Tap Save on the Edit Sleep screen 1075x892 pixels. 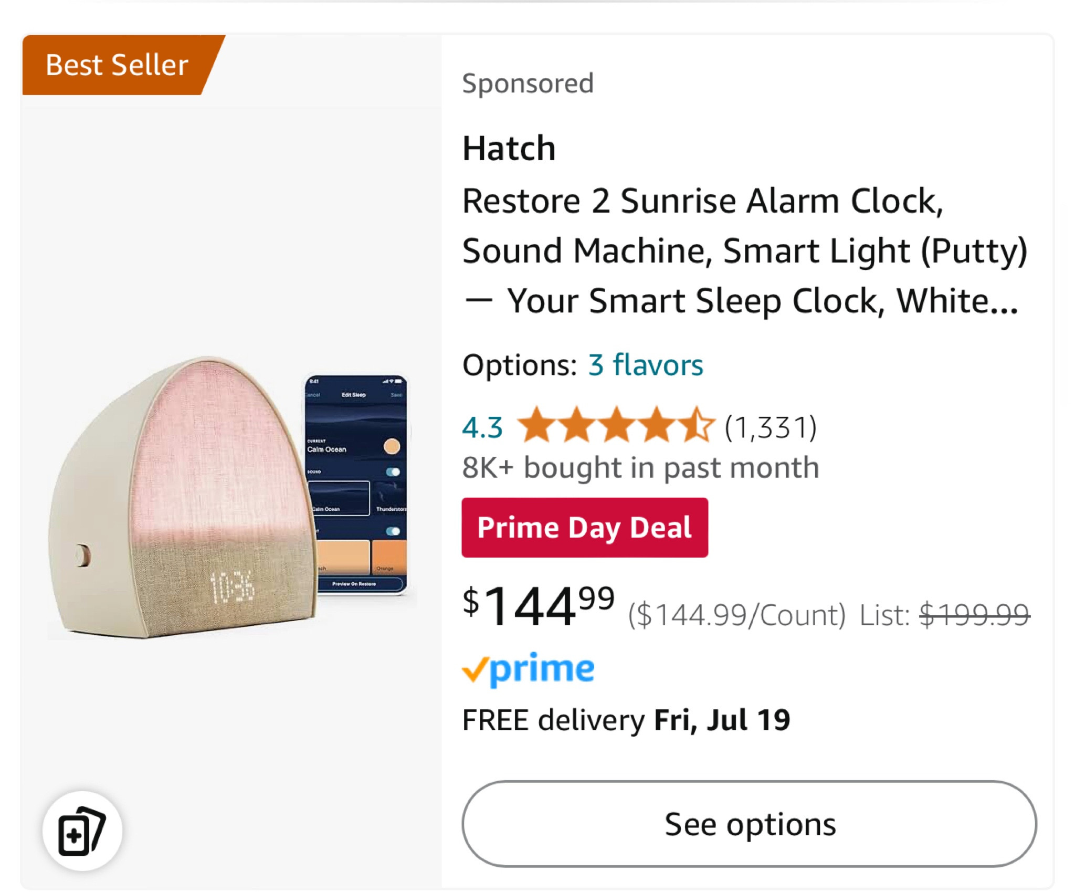coord(397,394)
